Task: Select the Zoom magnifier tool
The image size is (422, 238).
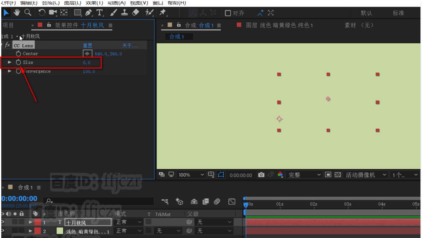Action: coord(28,12)
